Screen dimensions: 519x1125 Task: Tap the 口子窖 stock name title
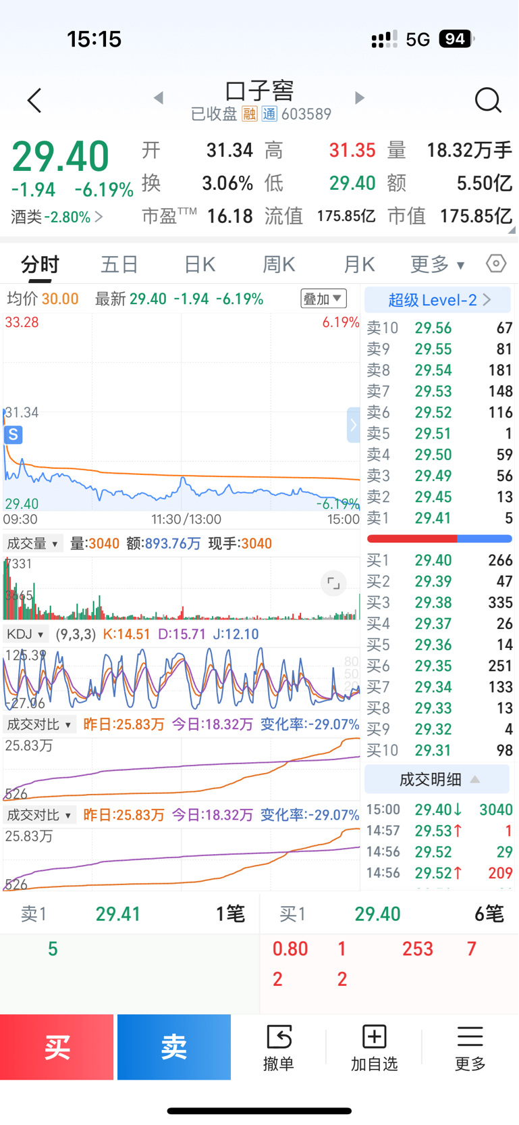[259, 91]
